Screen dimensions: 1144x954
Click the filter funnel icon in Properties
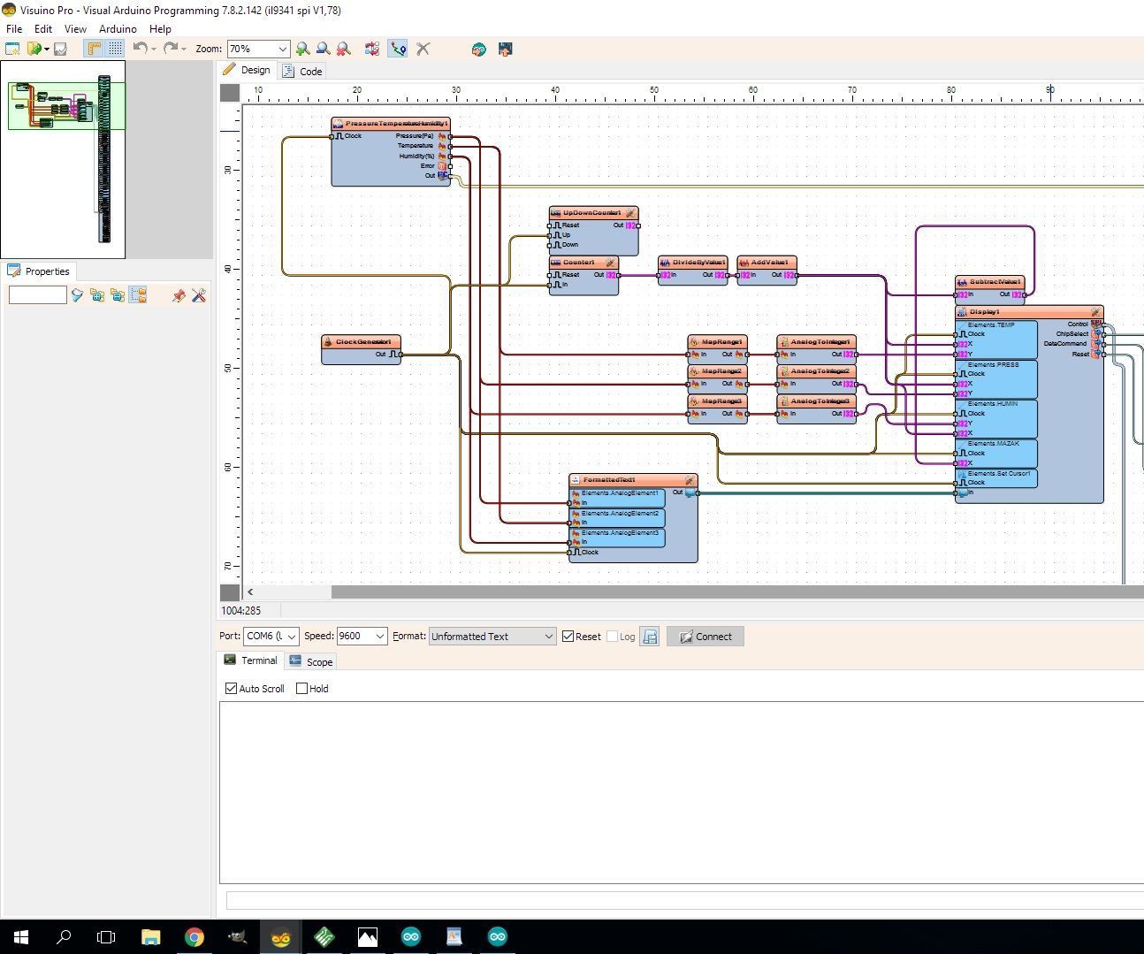[x=78, y=295]
